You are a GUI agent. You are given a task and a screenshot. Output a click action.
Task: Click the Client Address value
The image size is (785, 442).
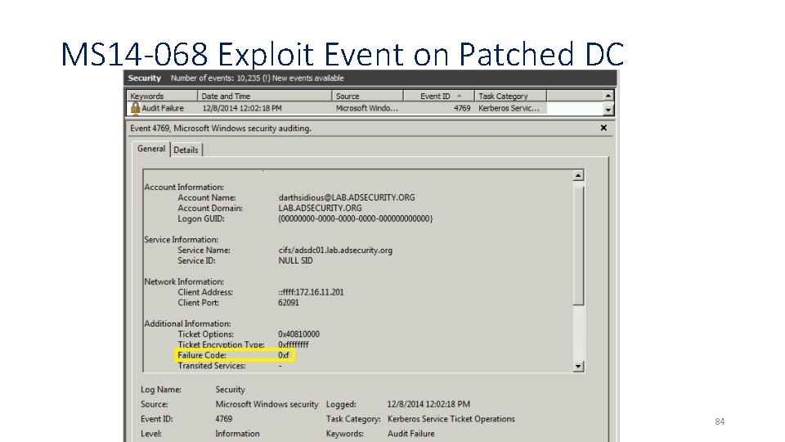tap(311, 292)
